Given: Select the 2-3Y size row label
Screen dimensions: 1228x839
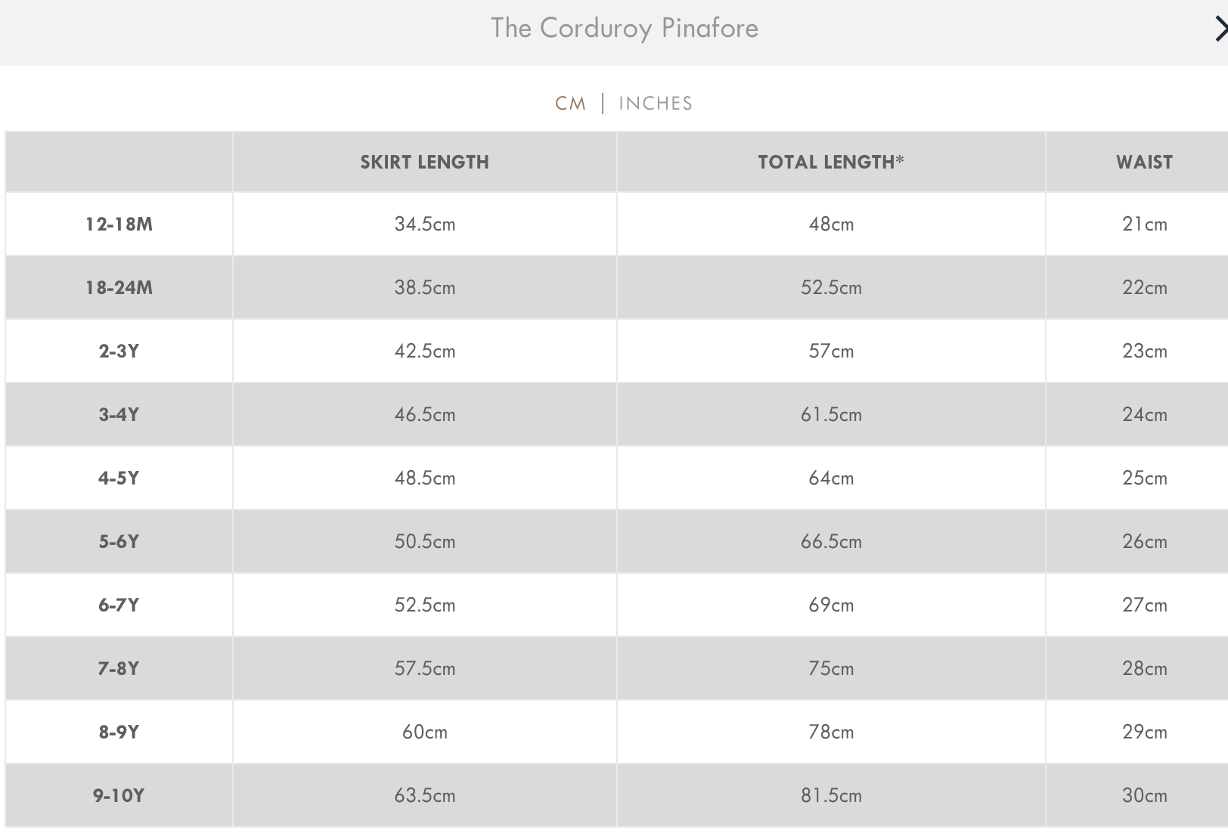Looking at the screenshot, I should pyautogui.click(x=119, y=351).
